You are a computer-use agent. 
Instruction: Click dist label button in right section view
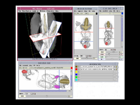click(x=102, y=52)
